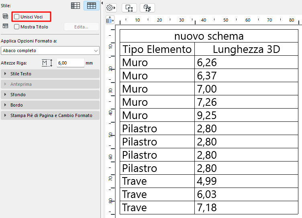Collapse the left panel with the small arrow
302x218 pixels.
click(102, 3)
